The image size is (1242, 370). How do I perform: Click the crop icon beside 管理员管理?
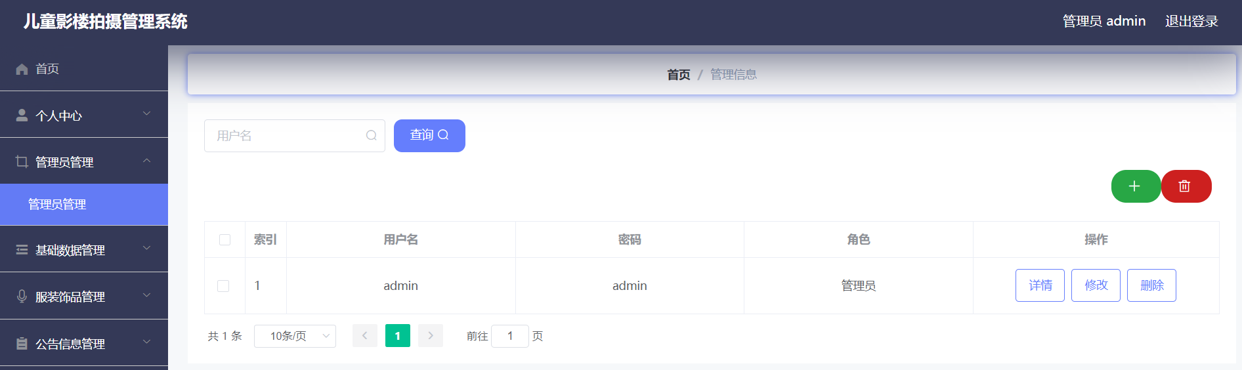(x=22, y=162)
